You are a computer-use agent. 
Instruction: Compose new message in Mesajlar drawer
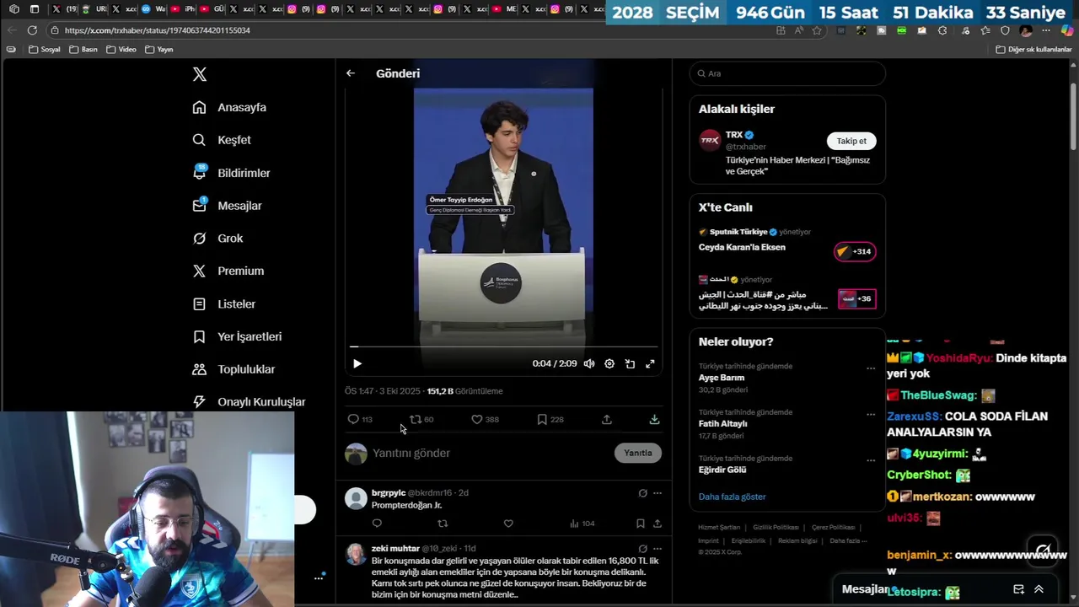tap(1018, 589)
